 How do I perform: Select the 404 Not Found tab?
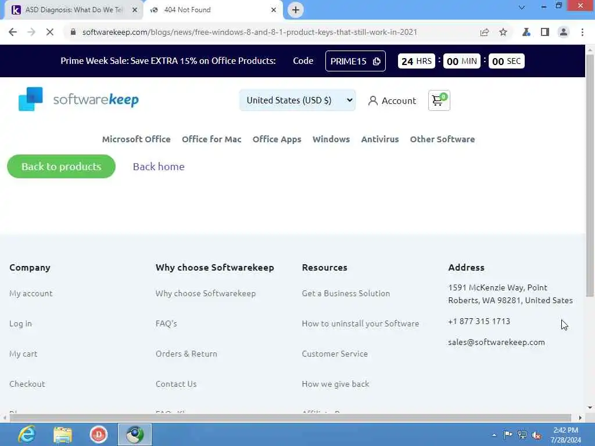click(213, 10)
